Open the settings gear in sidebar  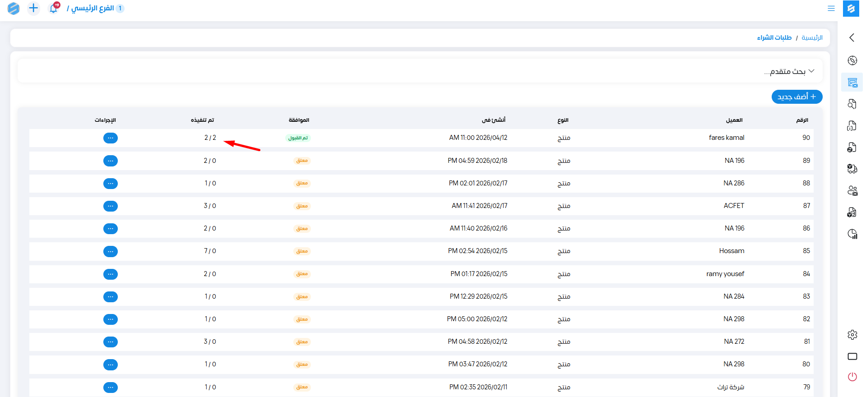coord(852,335)
